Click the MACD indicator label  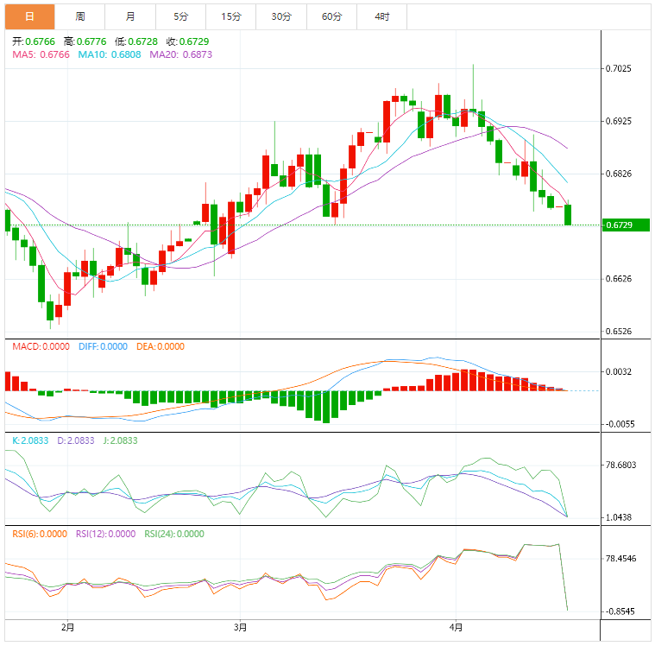[41, 347]
